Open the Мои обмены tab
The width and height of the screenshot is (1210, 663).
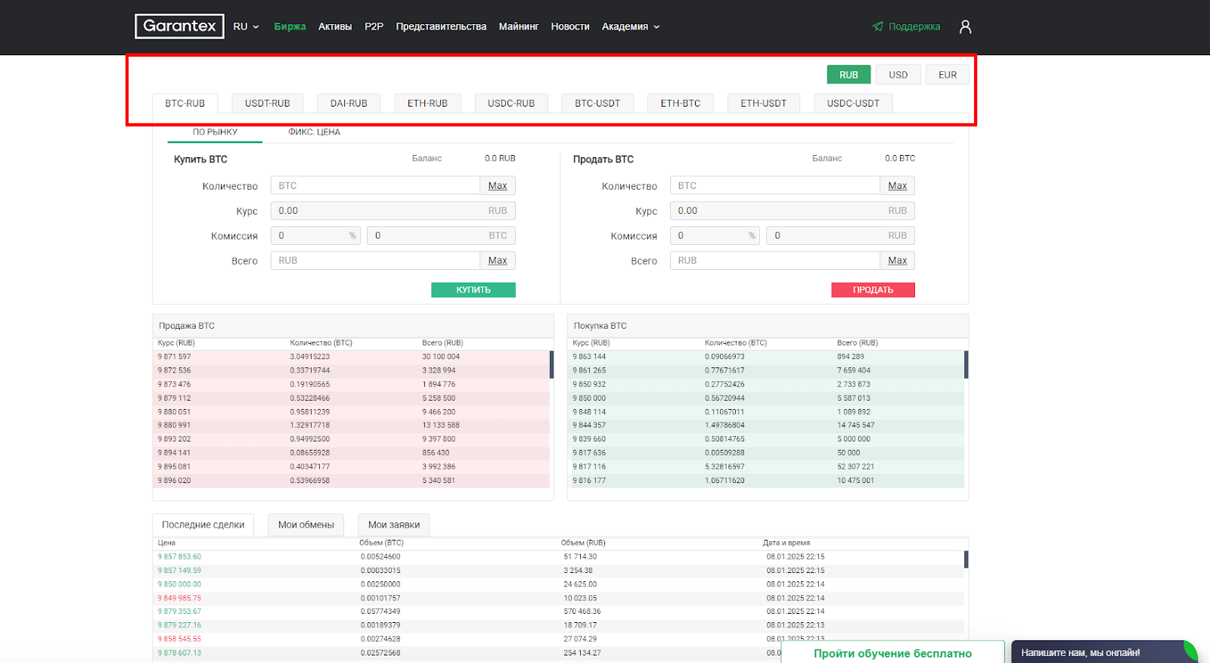306,525
